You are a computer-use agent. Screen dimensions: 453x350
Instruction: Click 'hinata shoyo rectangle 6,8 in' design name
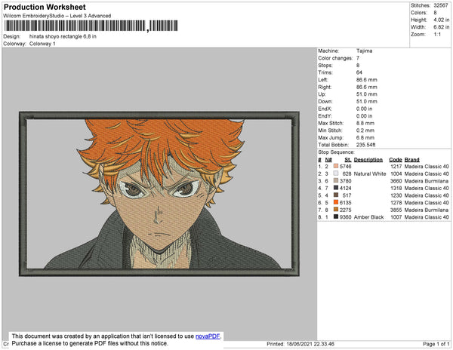(x=63, y=37)
